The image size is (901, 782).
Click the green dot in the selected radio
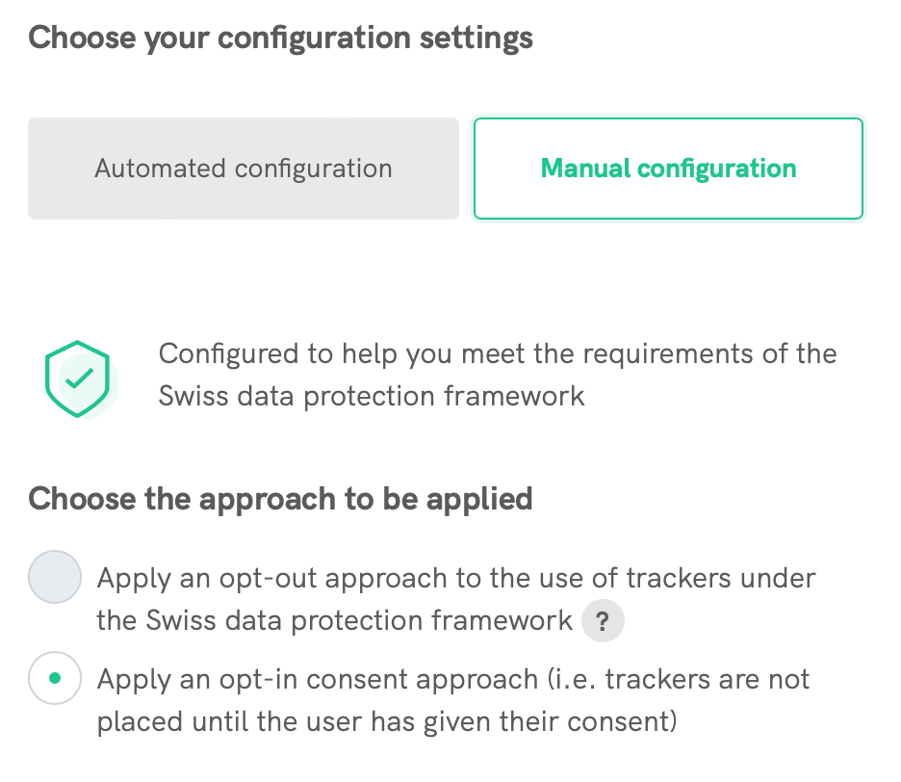click(x=55, y=679)
